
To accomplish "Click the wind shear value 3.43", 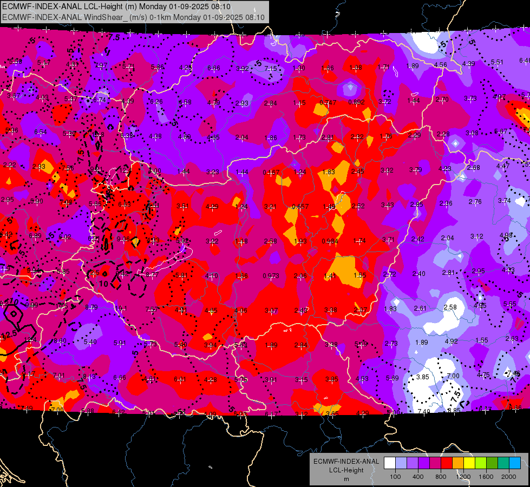I will click(388, 205).
